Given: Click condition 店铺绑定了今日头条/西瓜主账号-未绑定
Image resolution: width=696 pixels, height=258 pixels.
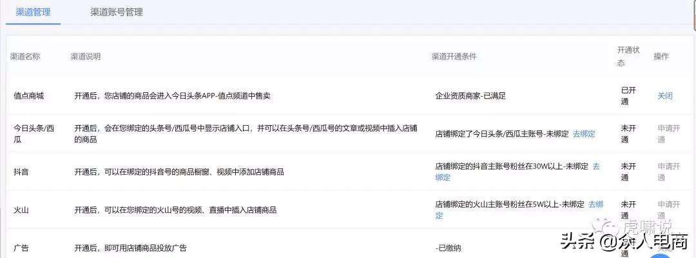Looking at the screenshot, I should (x=502, y=134).
